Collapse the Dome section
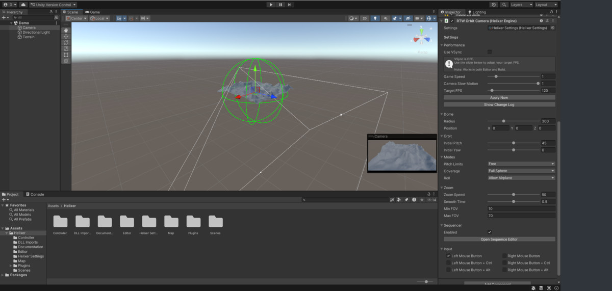Viewport: 612px width, 291px height. click(442, 114)
